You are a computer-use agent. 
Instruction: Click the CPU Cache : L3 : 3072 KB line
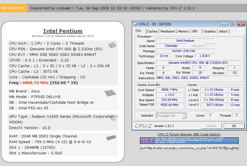pos(33,71)
